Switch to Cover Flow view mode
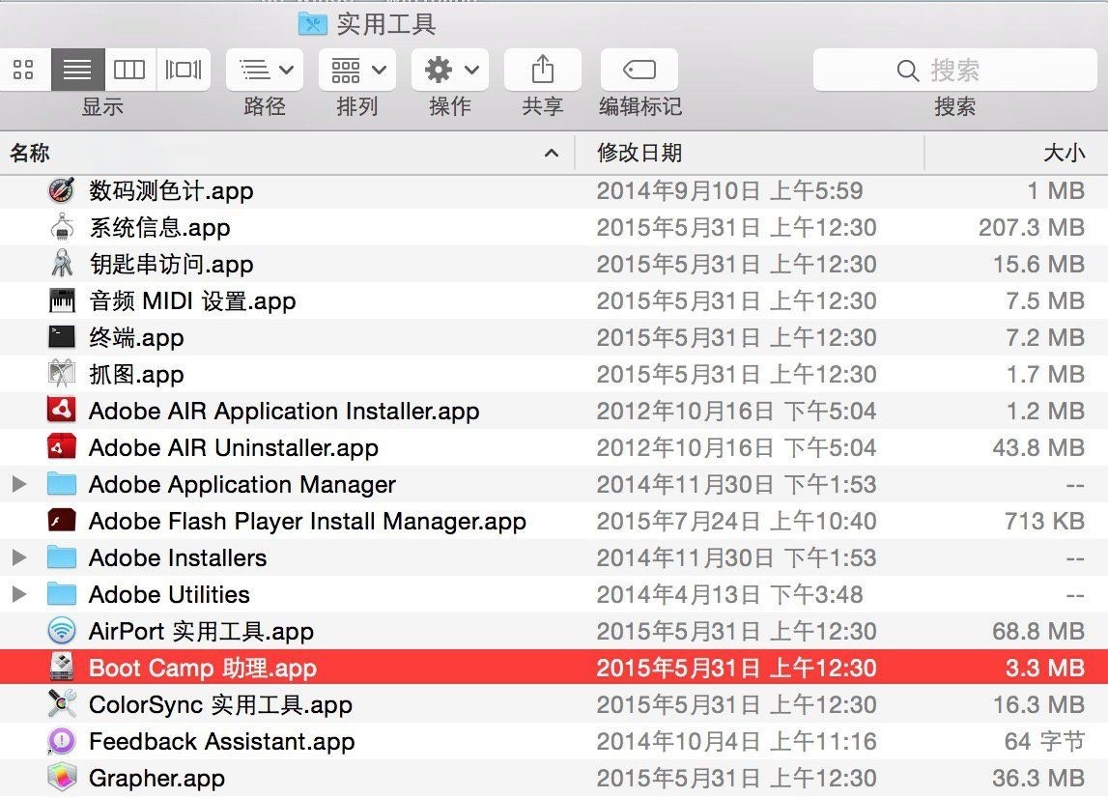 183,70
